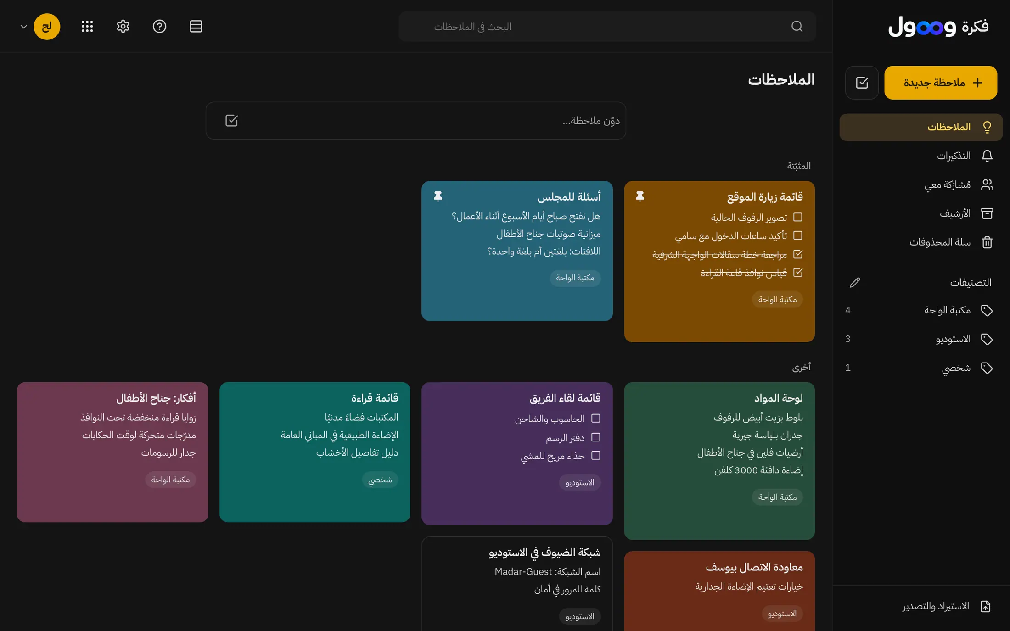
Task: Click the فكرة logo in the sidebar
Action: pos(938,27)
